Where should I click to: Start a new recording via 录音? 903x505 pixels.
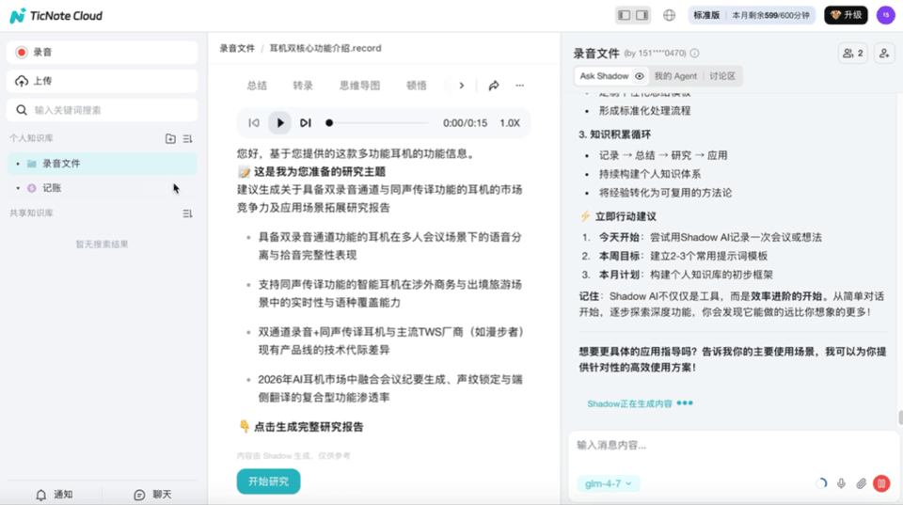point(102,53)
